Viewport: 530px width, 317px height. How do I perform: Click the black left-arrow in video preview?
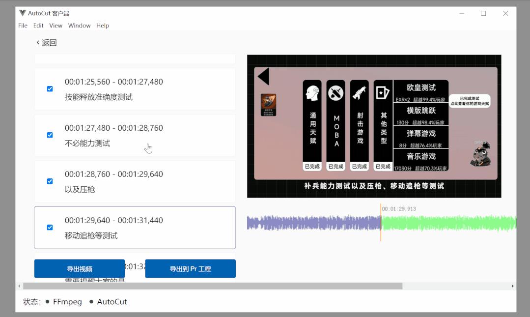point(264,76)
